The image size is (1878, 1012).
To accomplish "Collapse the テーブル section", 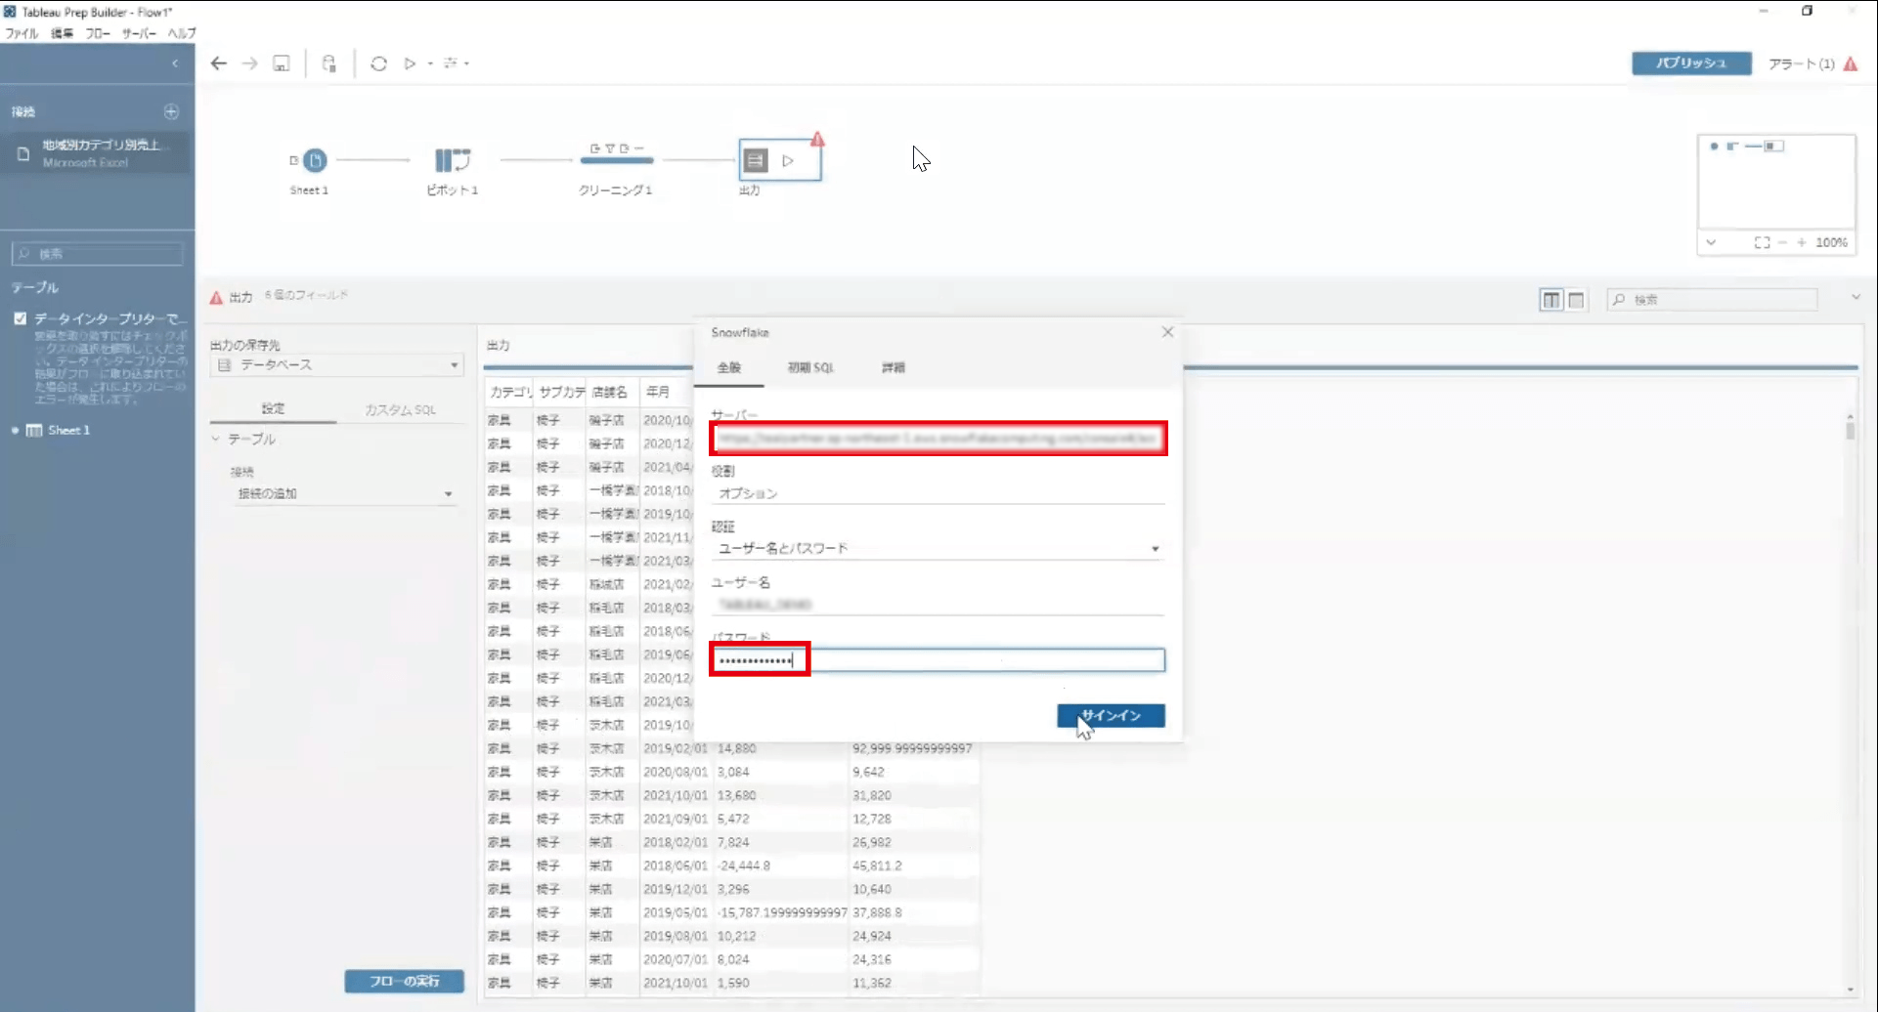I will [216, 439].
